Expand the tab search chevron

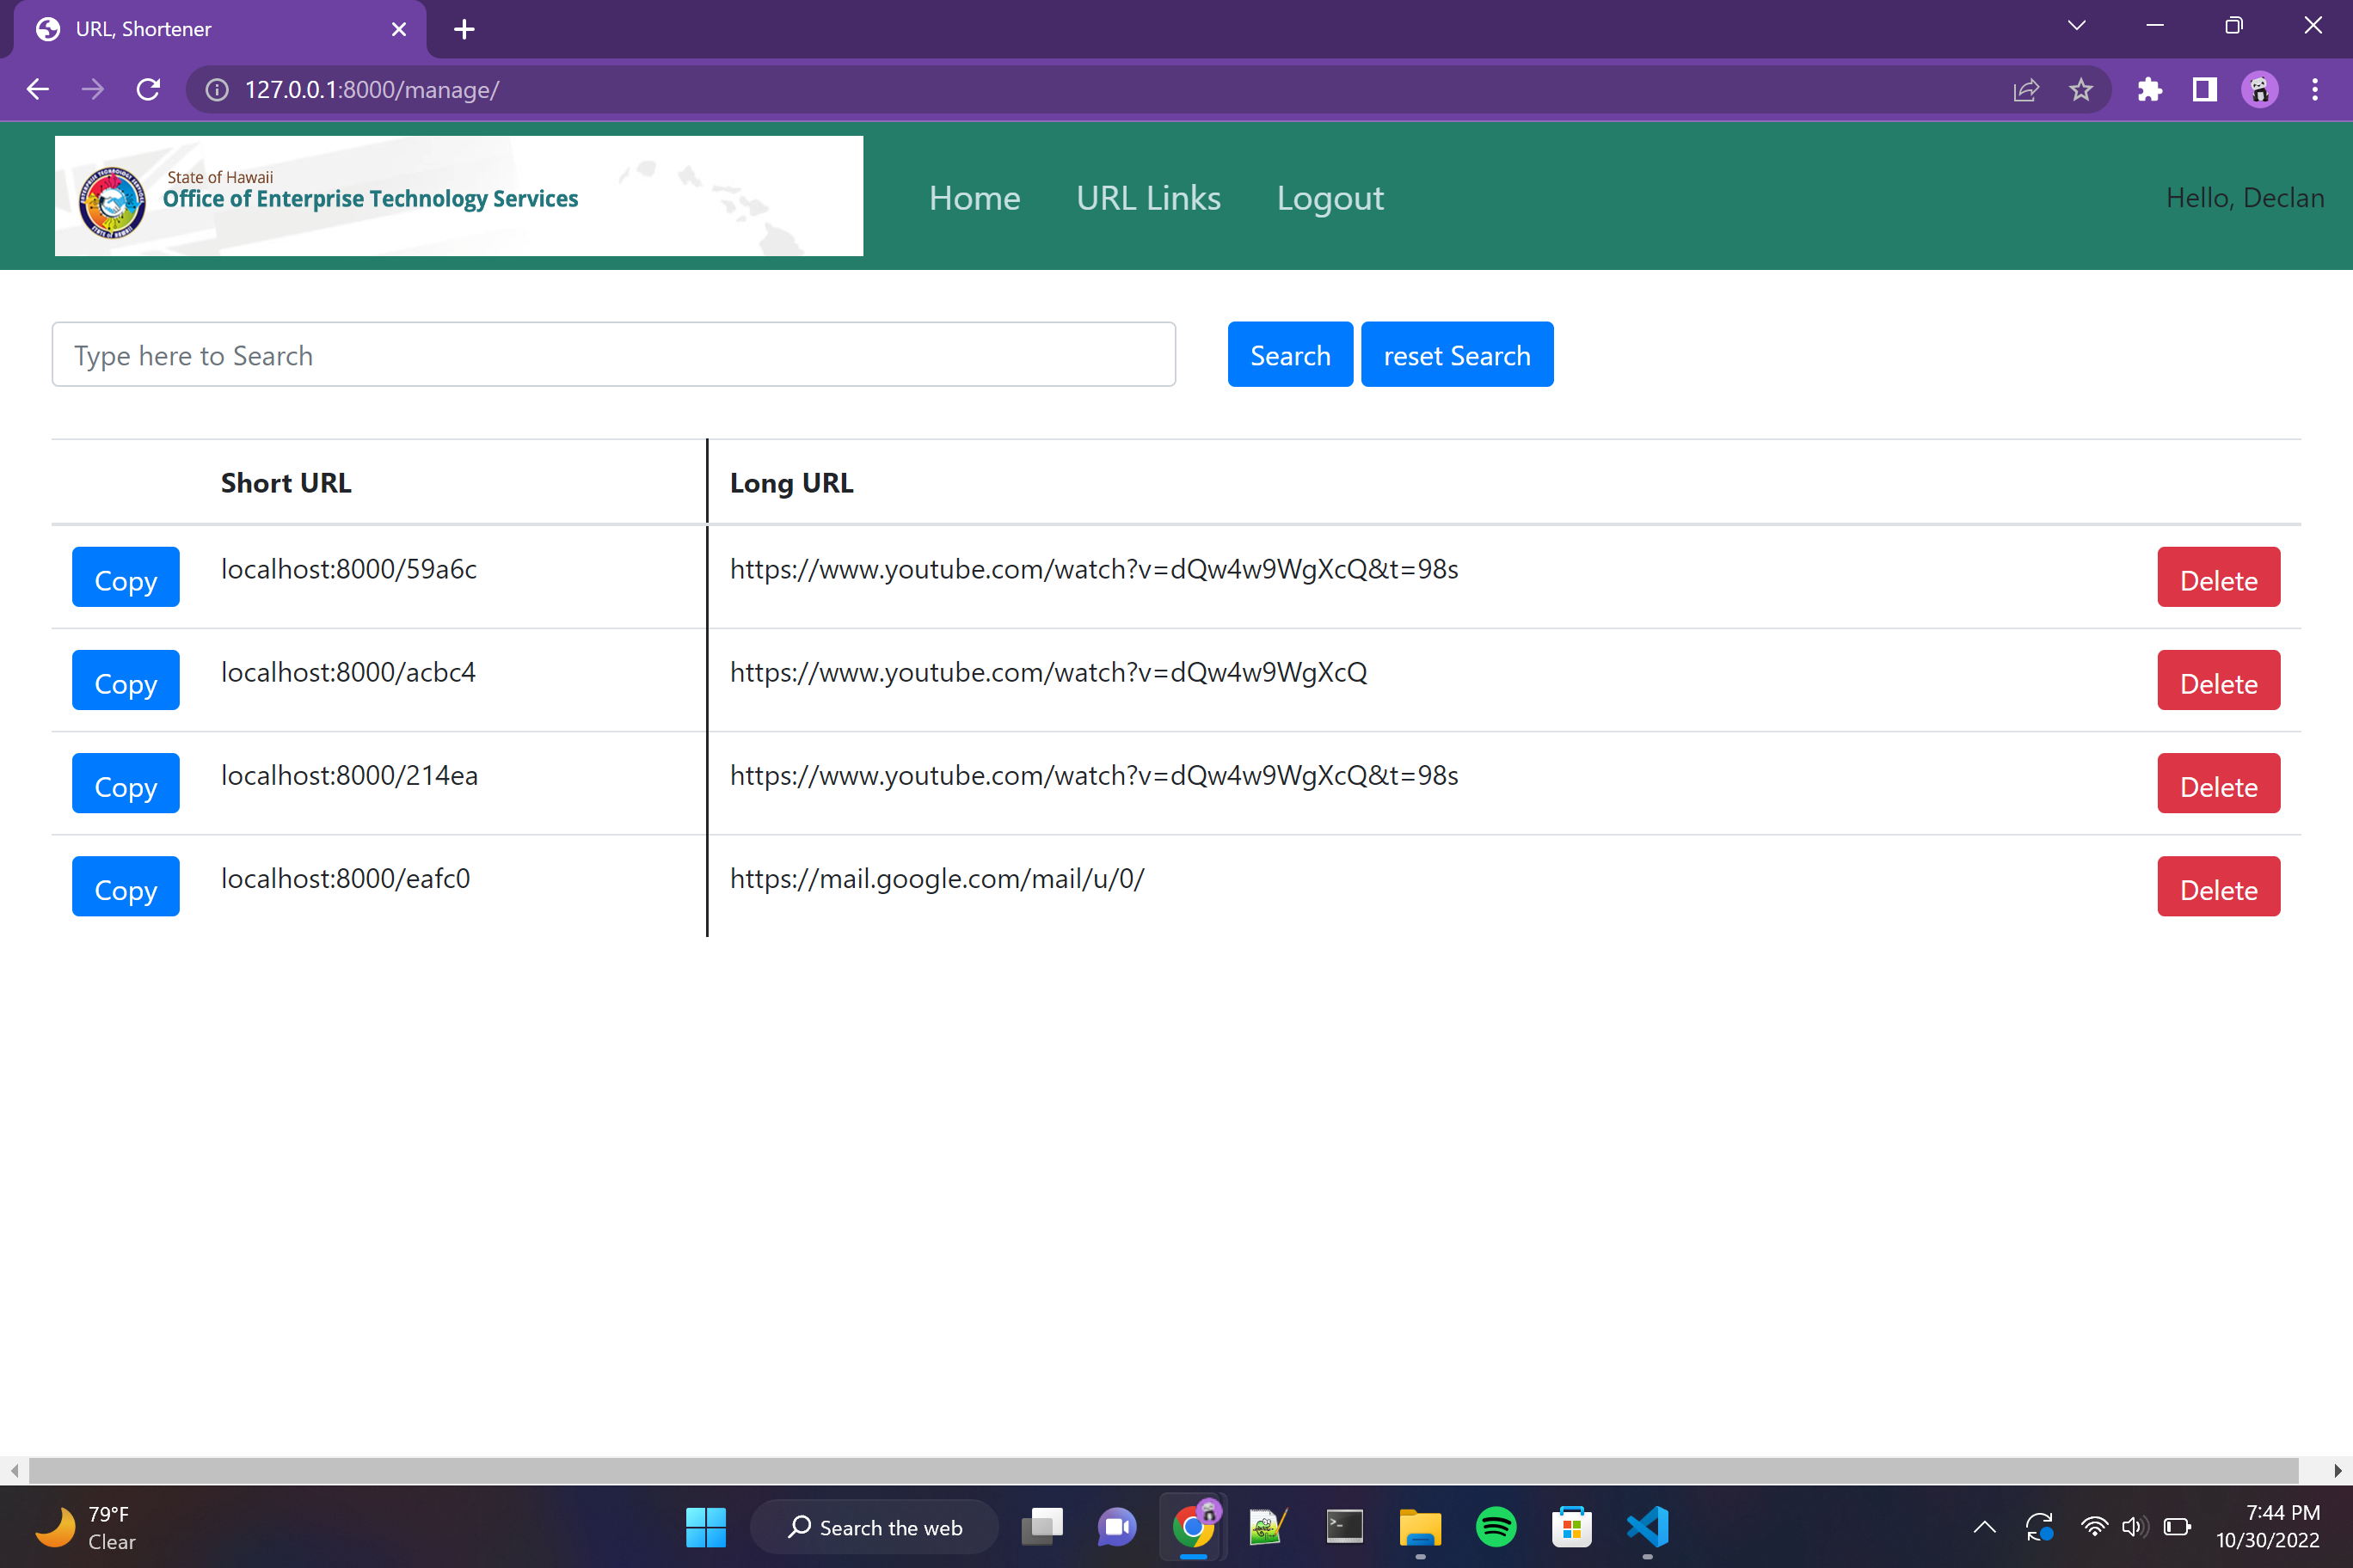click(2076, 26)
